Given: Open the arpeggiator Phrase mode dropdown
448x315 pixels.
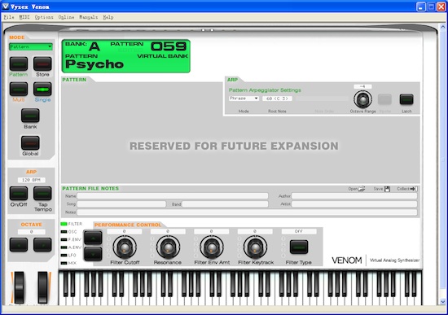Looking at the screenshot, I should (244, 98).
